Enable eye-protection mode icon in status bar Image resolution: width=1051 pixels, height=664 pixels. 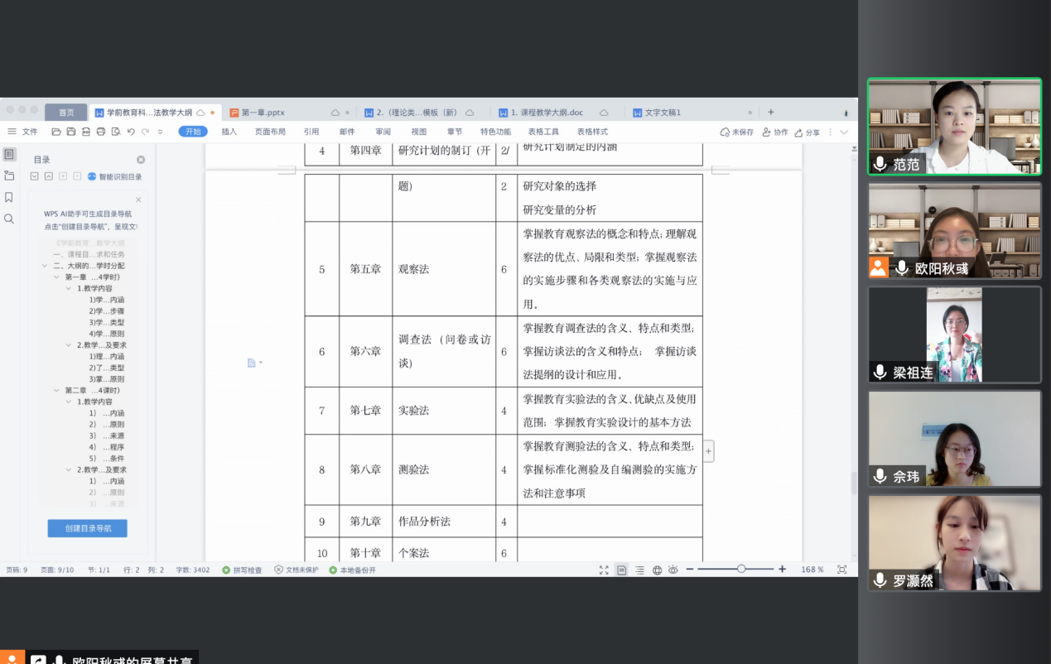click(673, 570)
